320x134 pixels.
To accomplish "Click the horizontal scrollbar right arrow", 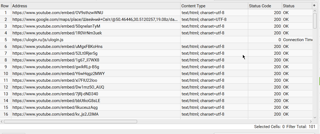I will (311, 122).
